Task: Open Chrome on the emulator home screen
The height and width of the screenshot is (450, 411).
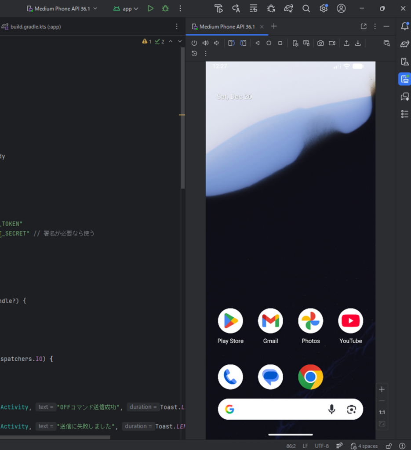Action: coord(310,377)
